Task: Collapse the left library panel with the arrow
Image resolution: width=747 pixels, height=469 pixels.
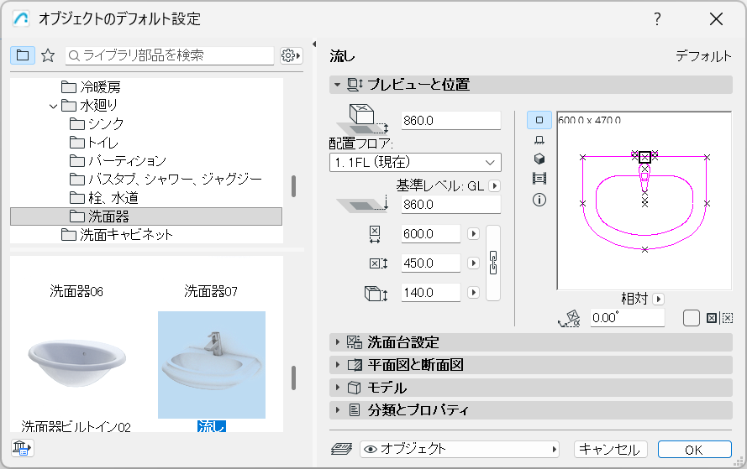Action: click(x=314, y=44)
